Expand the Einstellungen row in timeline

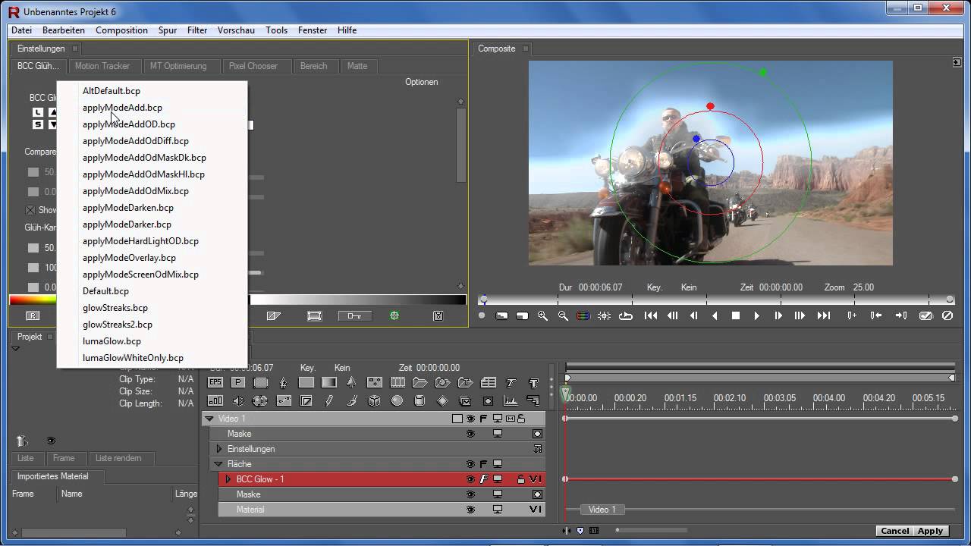[219, 449]
